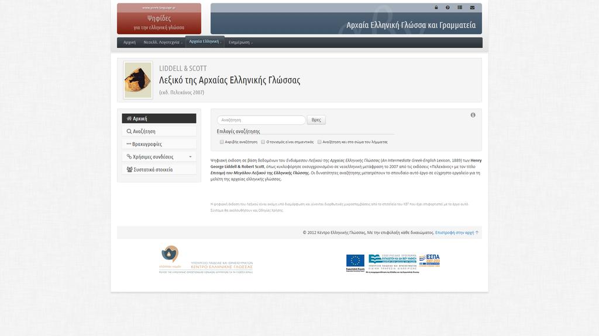The width and height of the screenshot is (599, 336).
Task: Go to Αρχική in top navigation bar
Action: coord(129,42)
